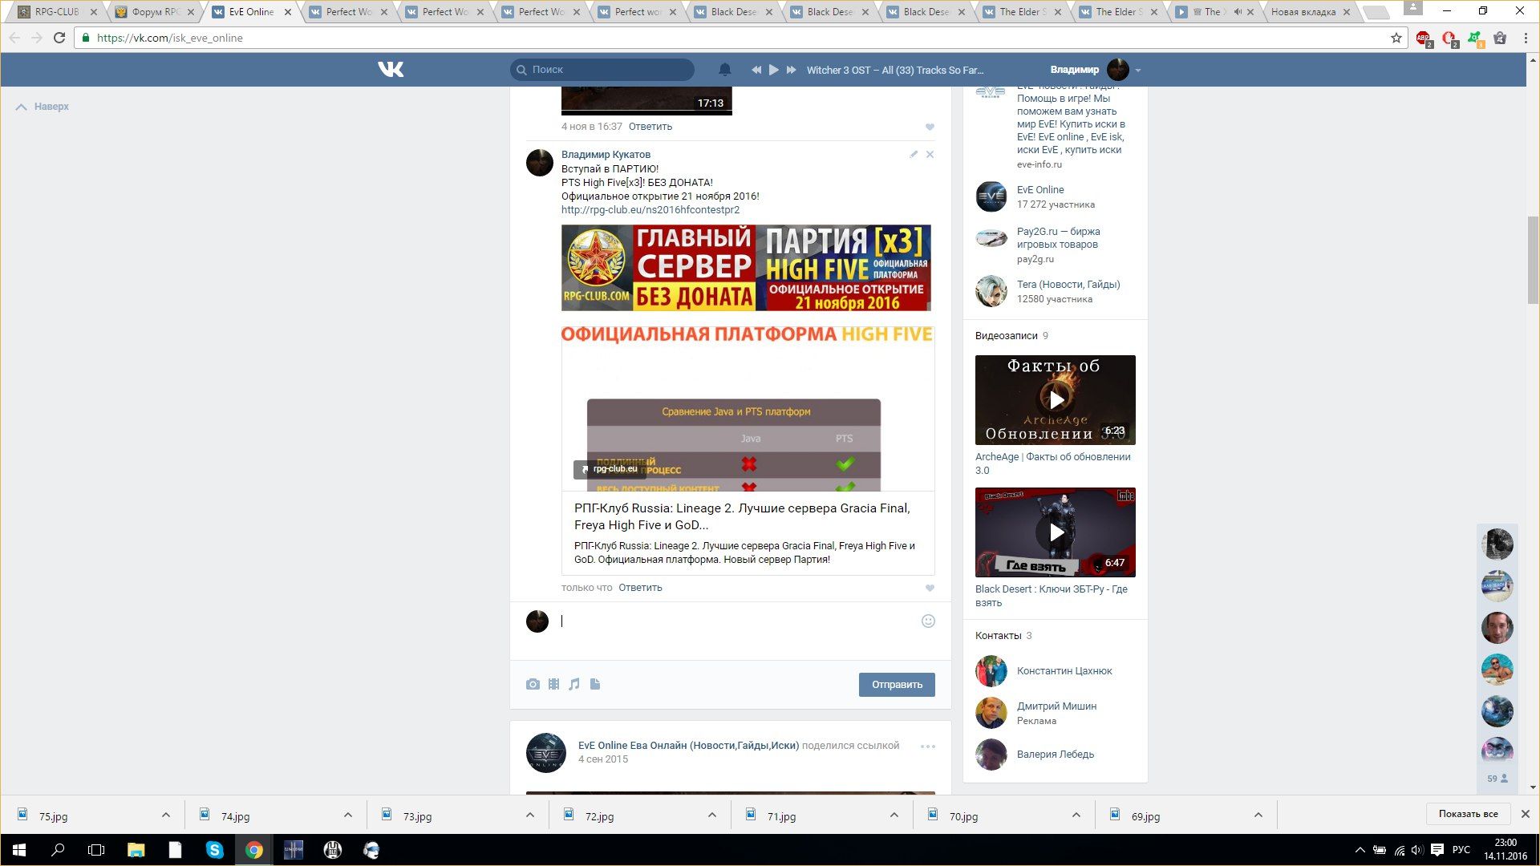
Task: Open the notifications bell
Action: click(x=724, y=70)
